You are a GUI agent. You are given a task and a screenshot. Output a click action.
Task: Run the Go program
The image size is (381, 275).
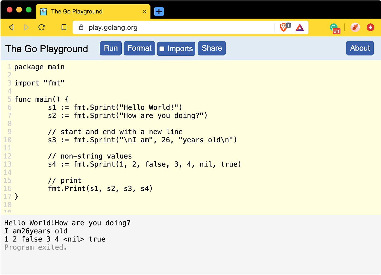[x=110, y=48]
